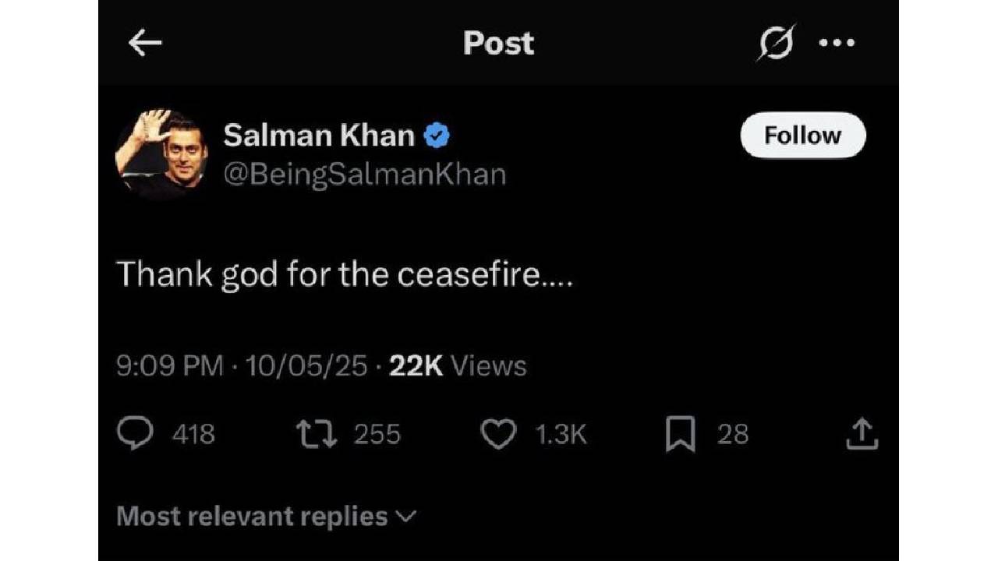The width and height of the screenshot is (998, 561).
Task: Visit the @BeingSalmanKhan handle
Action: coord(365,175)
